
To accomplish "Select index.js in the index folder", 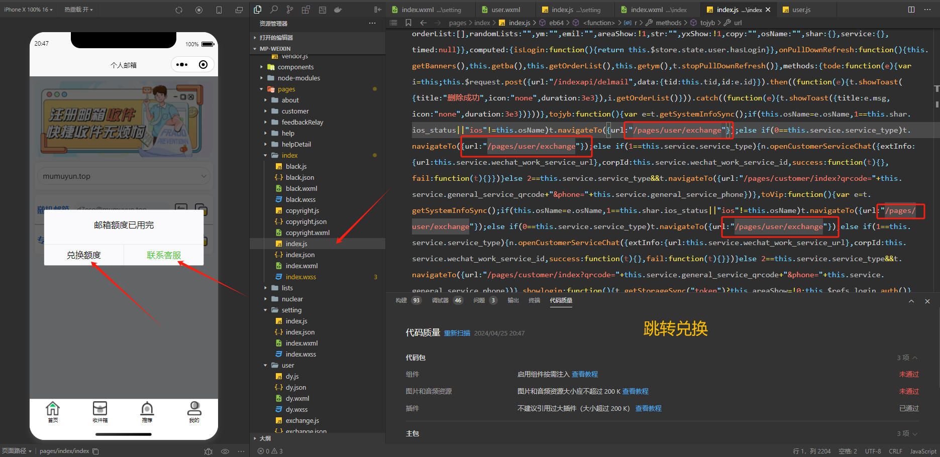I will point(318,244).
